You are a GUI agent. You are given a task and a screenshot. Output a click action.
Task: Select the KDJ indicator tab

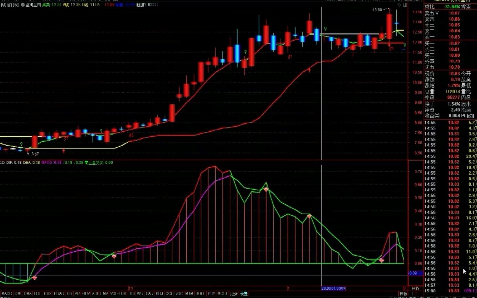(x=160, y=294)
